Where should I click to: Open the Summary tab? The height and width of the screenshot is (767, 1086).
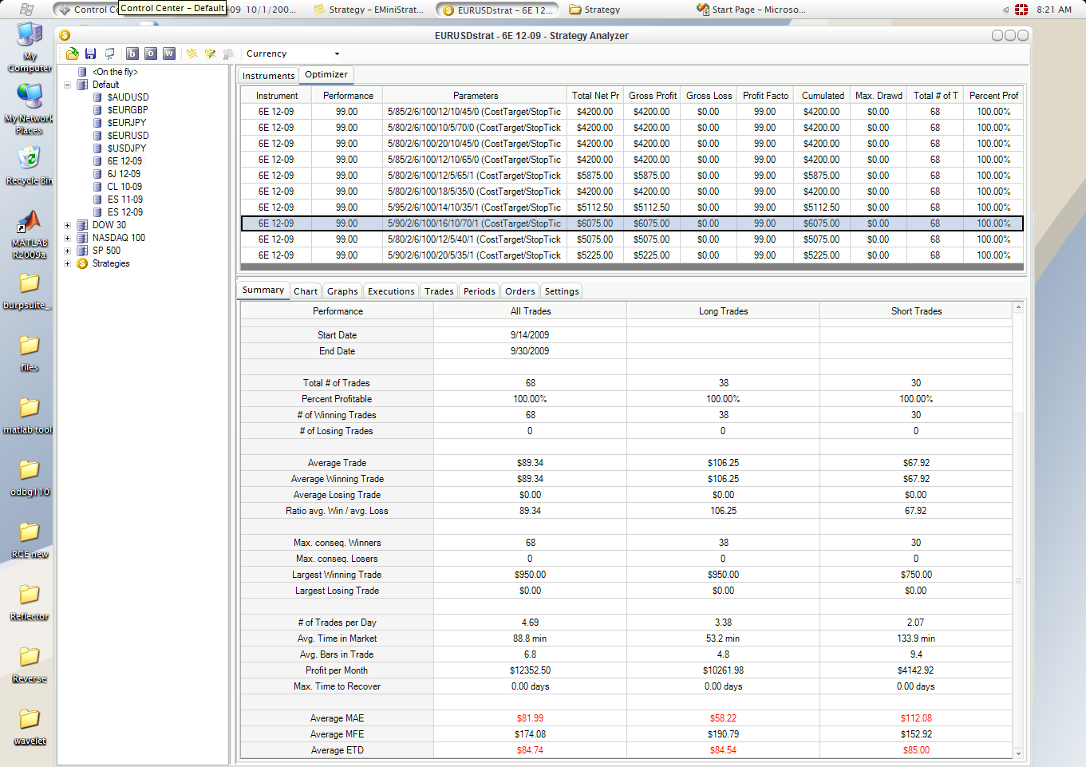[x=263, y=290]
